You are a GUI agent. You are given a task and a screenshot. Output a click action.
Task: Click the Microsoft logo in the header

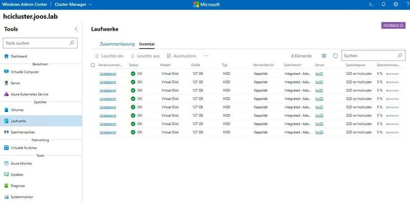click(x=207, y=5)
